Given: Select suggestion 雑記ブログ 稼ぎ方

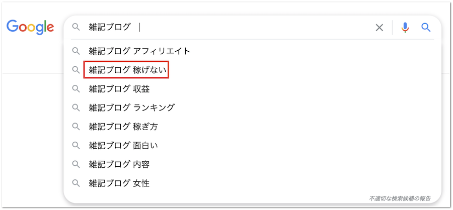Looking at the screenshot, I should tap(123, 127).
